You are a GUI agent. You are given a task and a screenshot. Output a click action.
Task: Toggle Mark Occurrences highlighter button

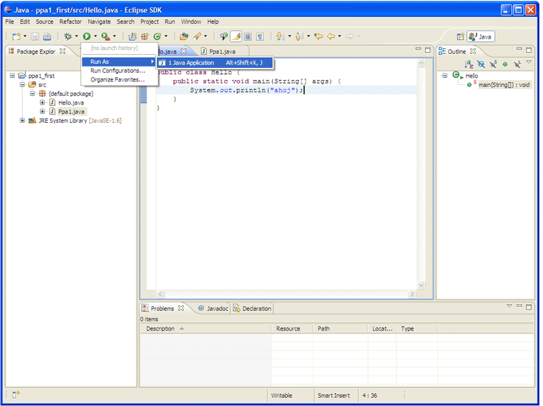(236, 37)
